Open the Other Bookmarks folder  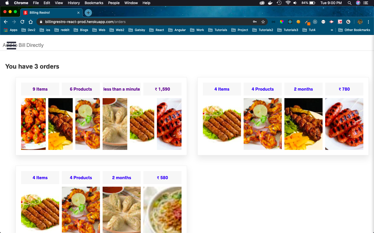point(354,30)
